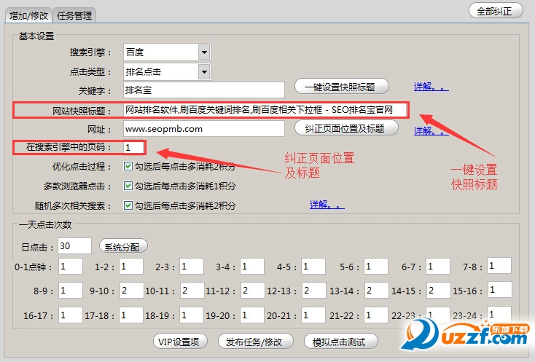Click the 14-15 hour clicks field
535x362 pixels.
click(439, 291)
